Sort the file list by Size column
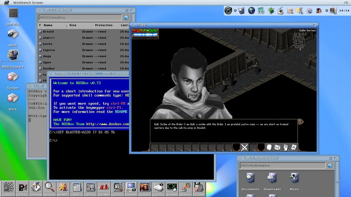 pos(81,25)
